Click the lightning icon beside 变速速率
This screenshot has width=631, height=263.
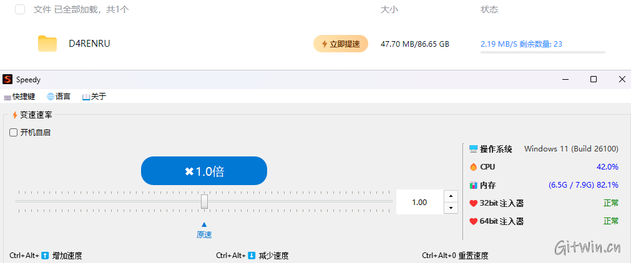click(15, 115)
